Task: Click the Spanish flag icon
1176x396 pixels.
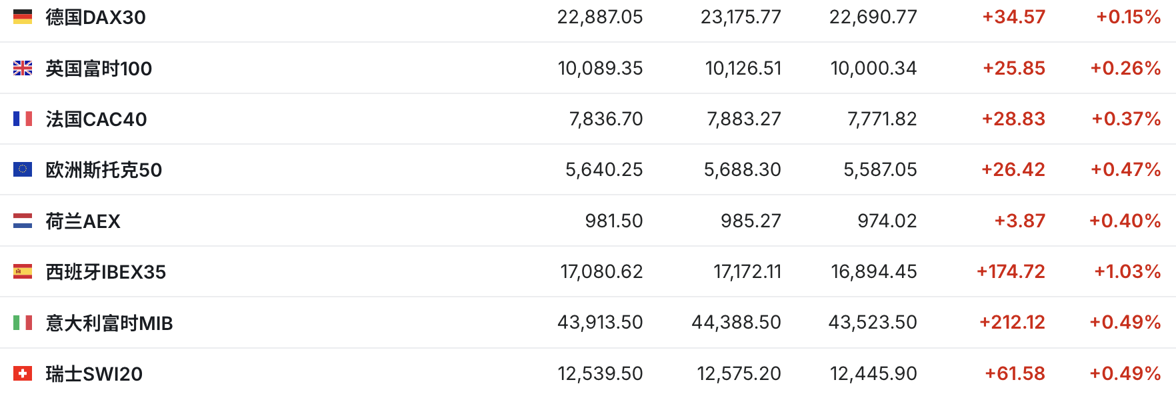Action: (23, 271)
